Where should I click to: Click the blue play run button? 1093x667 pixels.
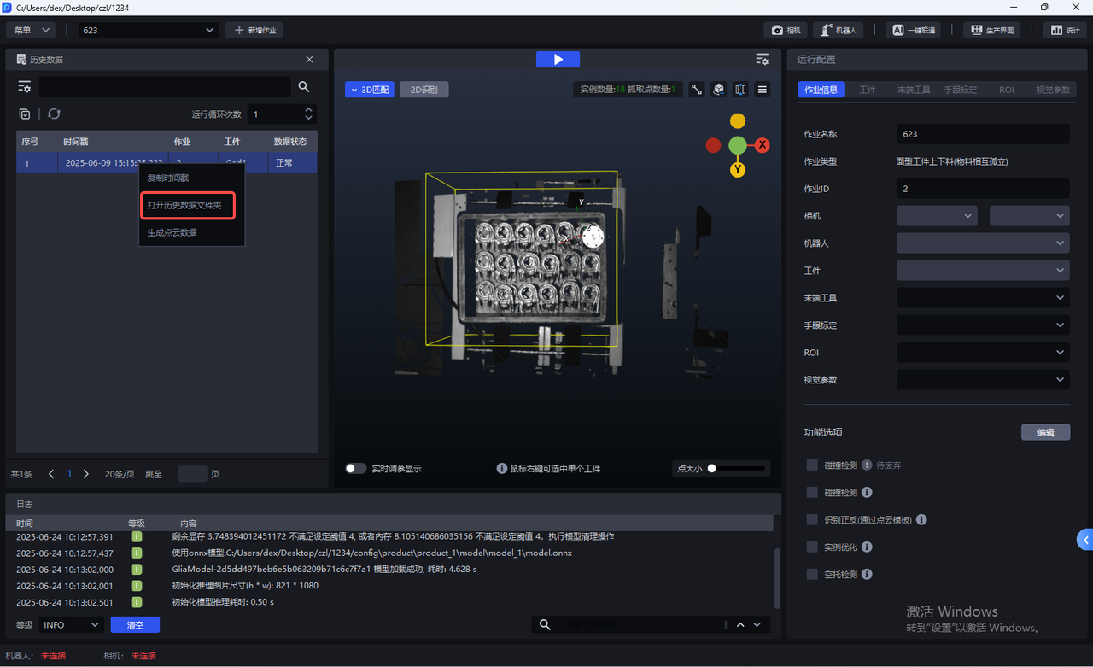pos(558,59)
